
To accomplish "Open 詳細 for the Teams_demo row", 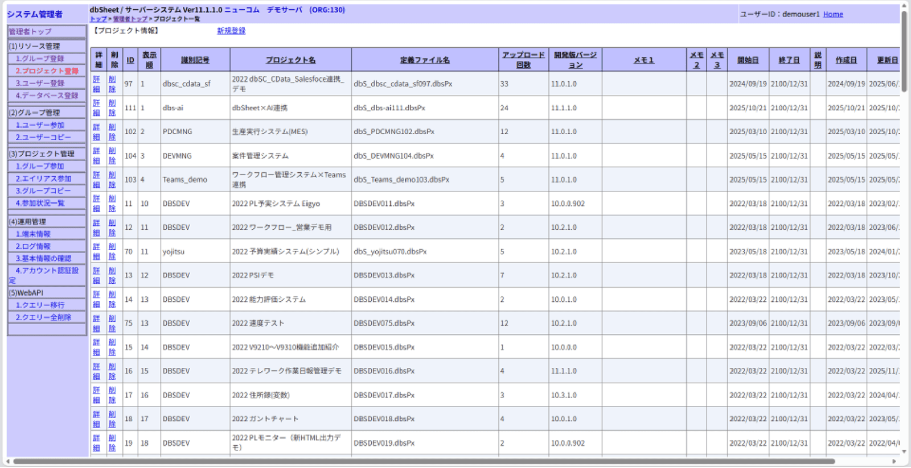I will click(x=96, y=180).
